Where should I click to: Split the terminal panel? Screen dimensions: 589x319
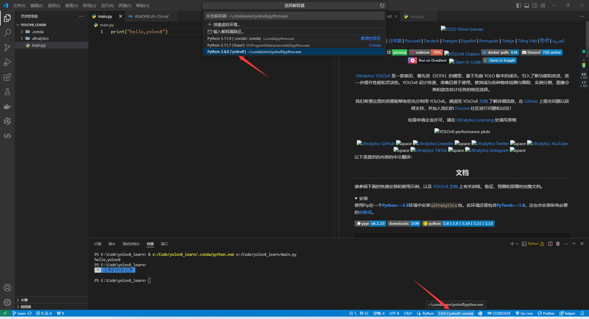[550, 244]
